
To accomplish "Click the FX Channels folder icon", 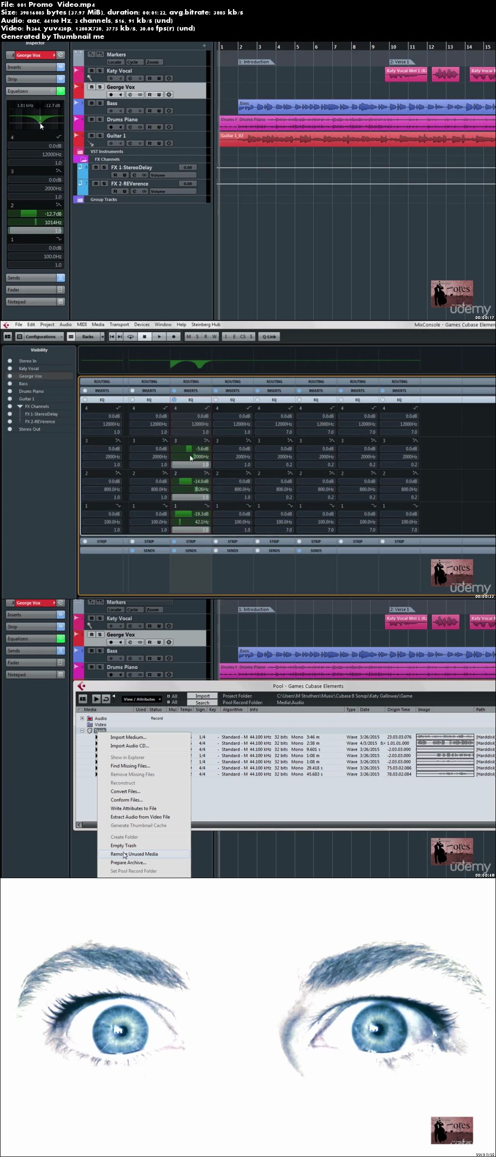I will (83, 159).
